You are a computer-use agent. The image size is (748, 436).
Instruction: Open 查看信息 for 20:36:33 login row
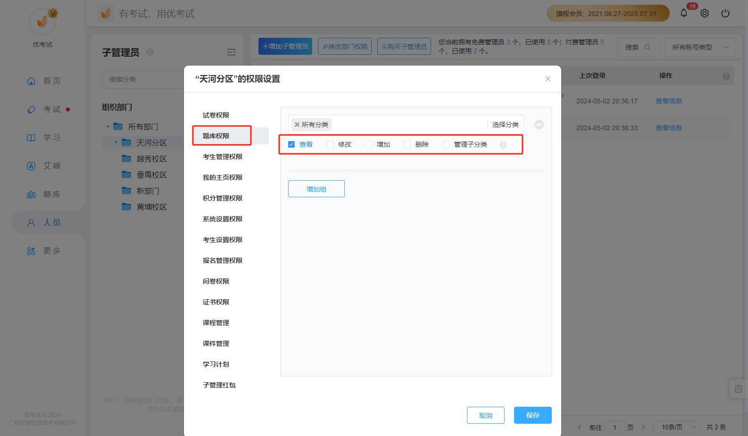coord(669,128)
